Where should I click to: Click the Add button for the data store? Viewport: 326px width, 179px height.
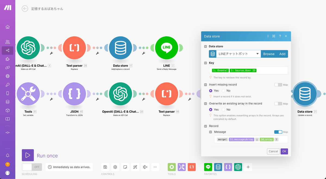283,54
